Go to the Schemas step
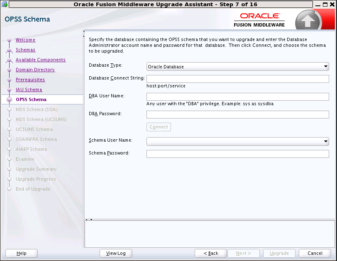The image size is (337, 261). click(x=25, y=50)
